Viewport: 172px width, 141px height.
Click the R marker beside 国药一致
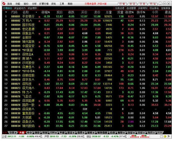39,105
